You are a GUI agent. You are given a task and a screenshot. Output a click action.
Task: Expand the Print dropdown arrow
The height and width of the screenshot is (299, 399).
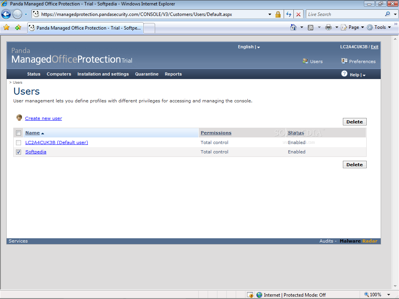pos(336,28)
